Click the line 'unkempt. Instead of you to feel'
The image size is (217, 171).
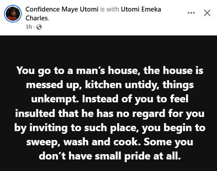[x=110, y=99]
